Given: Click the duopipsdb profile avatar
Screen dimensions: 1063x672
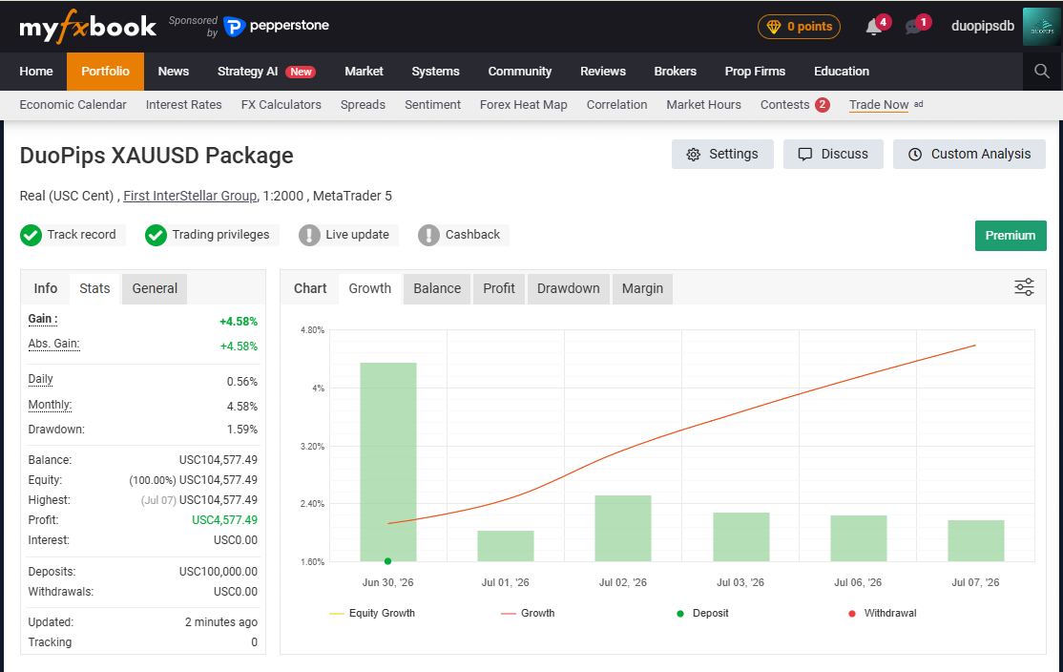Looking at the screenshot, I should [1042, 27].
